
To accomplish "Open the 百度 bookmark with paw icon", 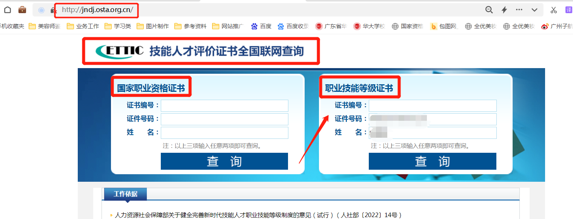I will 260,26.
